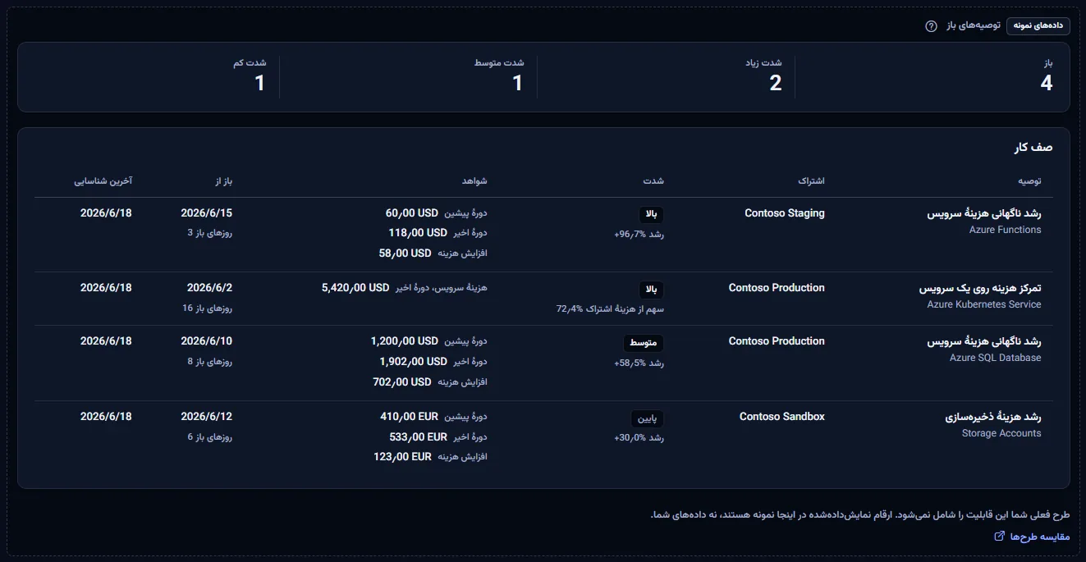
Task: Click the اشتراک column header
Action: [x=811, y=180]
